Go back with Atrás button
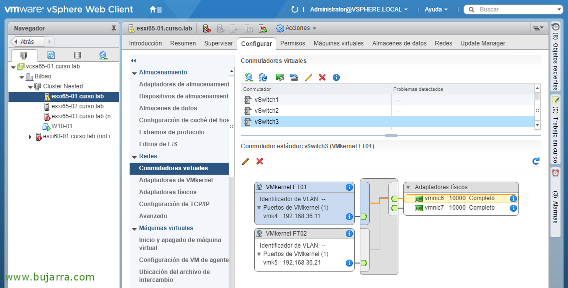The height and width of the screenshot is (288, 568). [x=28, y=41]
